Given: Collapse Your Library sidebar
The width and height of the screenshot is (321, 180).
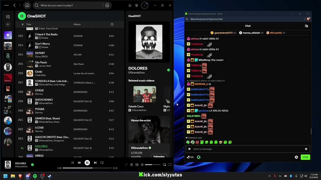Looking at the screenshot, I should [x=8, y=16].
